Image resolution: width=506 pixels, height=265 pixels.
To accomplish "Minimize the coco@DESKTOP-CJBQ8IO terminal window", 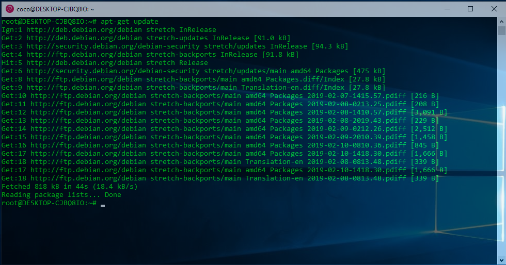I will [x=447, y=9].
